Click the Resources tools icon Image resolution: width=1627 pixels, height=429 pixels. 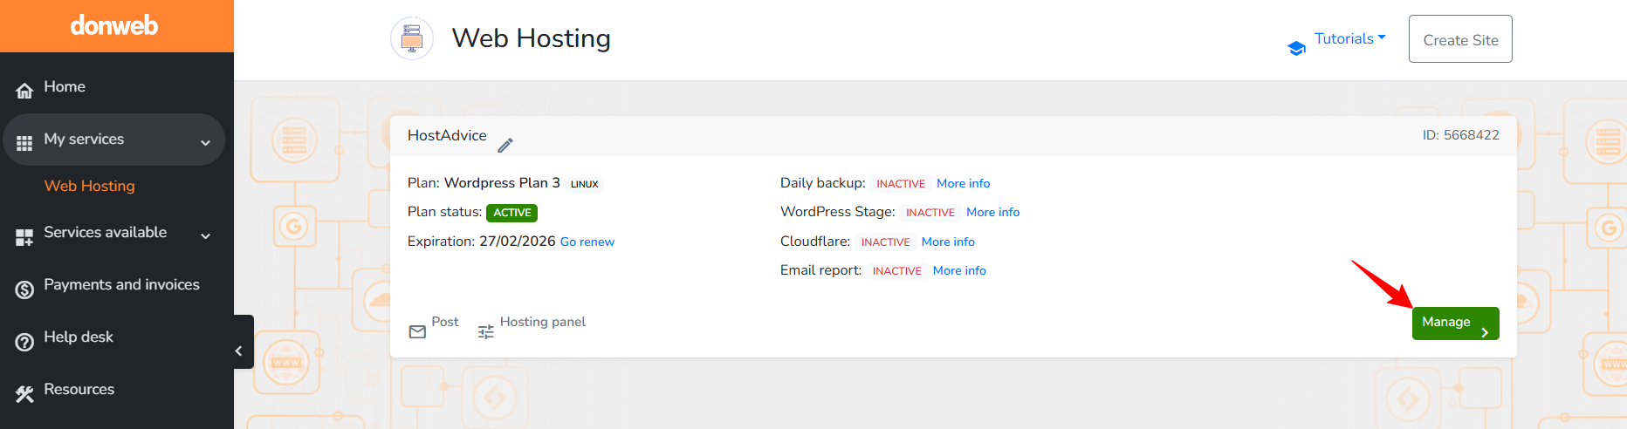[x=24, y=394]
